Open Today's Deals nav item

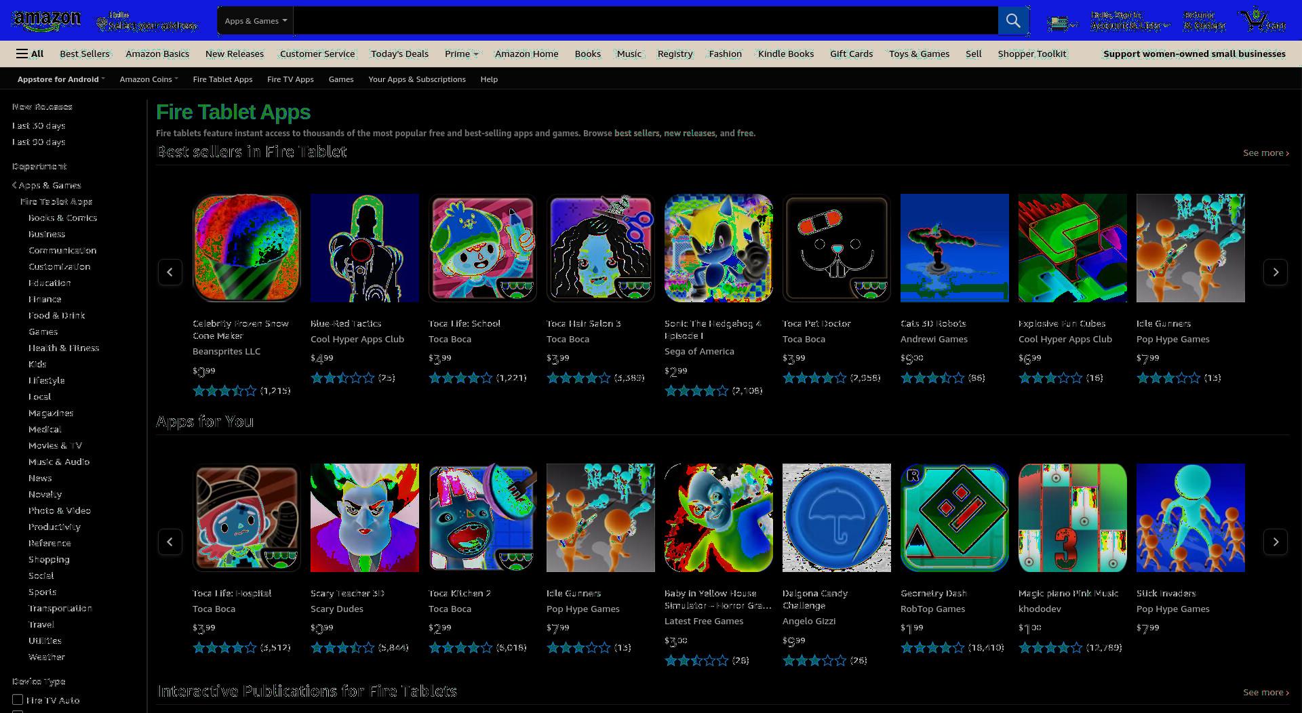399,54
